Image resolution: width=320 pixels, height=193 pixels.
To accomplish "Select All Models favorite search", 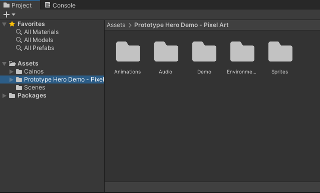I will point(39,40).
